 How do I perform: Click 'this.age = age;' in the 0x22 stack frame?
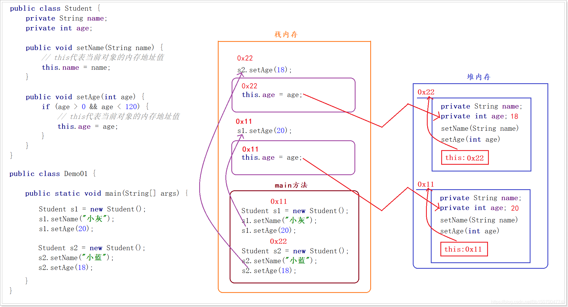point(272,95)
